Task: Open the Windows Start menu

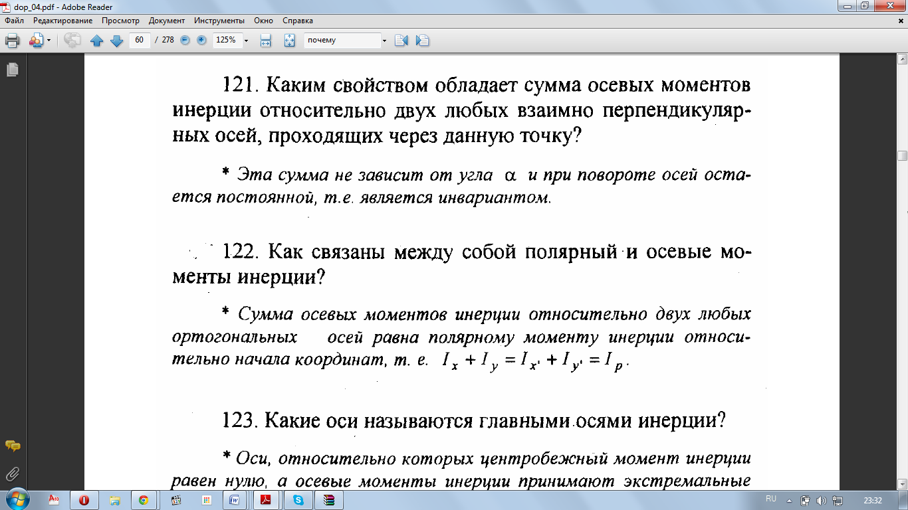Action: [17, 499]
